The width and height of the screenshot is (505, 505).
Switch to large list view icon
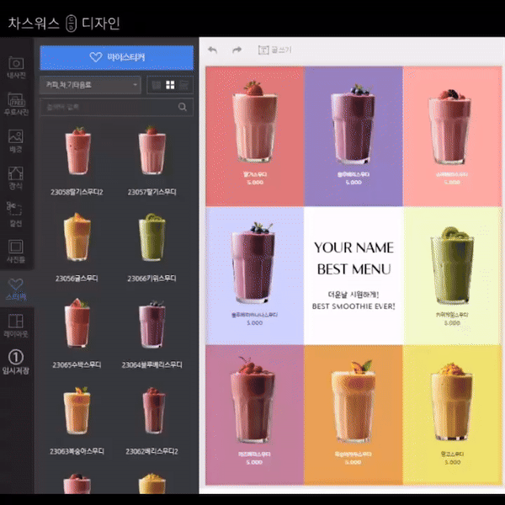click(x=183, y=85)
